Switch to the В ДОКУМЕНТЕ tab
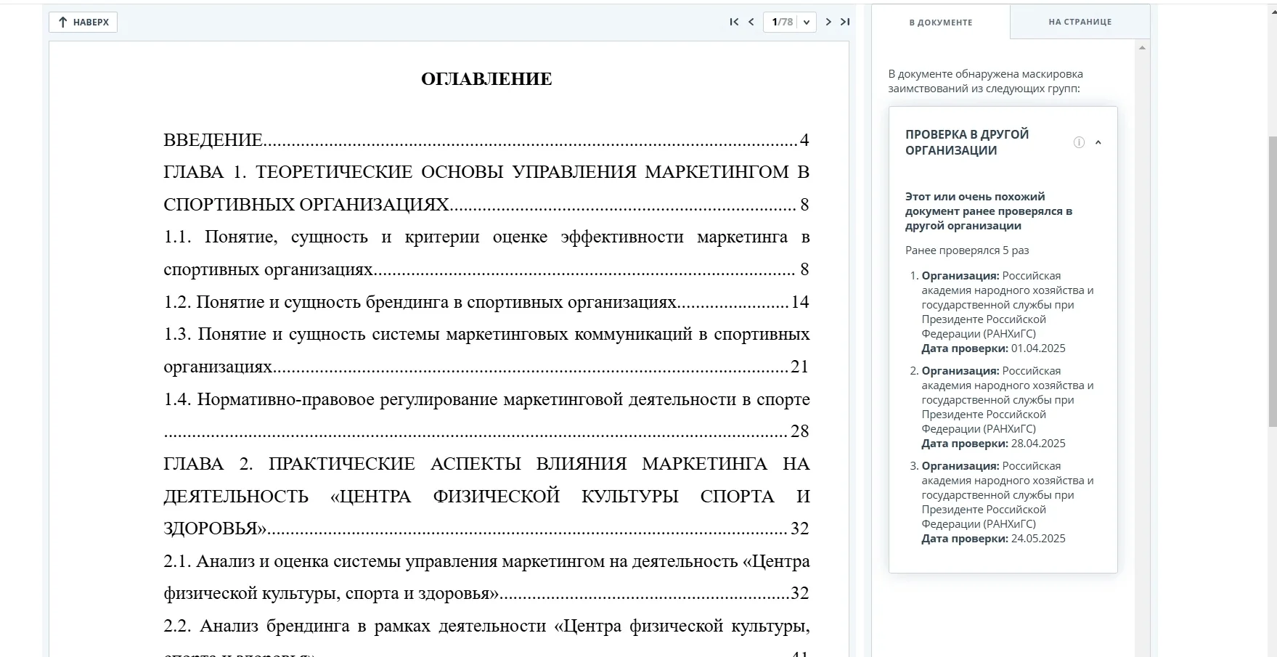 coord(941,23)
